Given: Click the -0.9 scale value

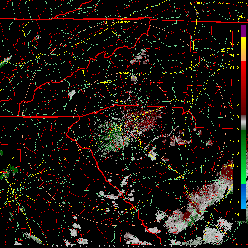Looking at the screenshot, I should (x=234, y=117).
